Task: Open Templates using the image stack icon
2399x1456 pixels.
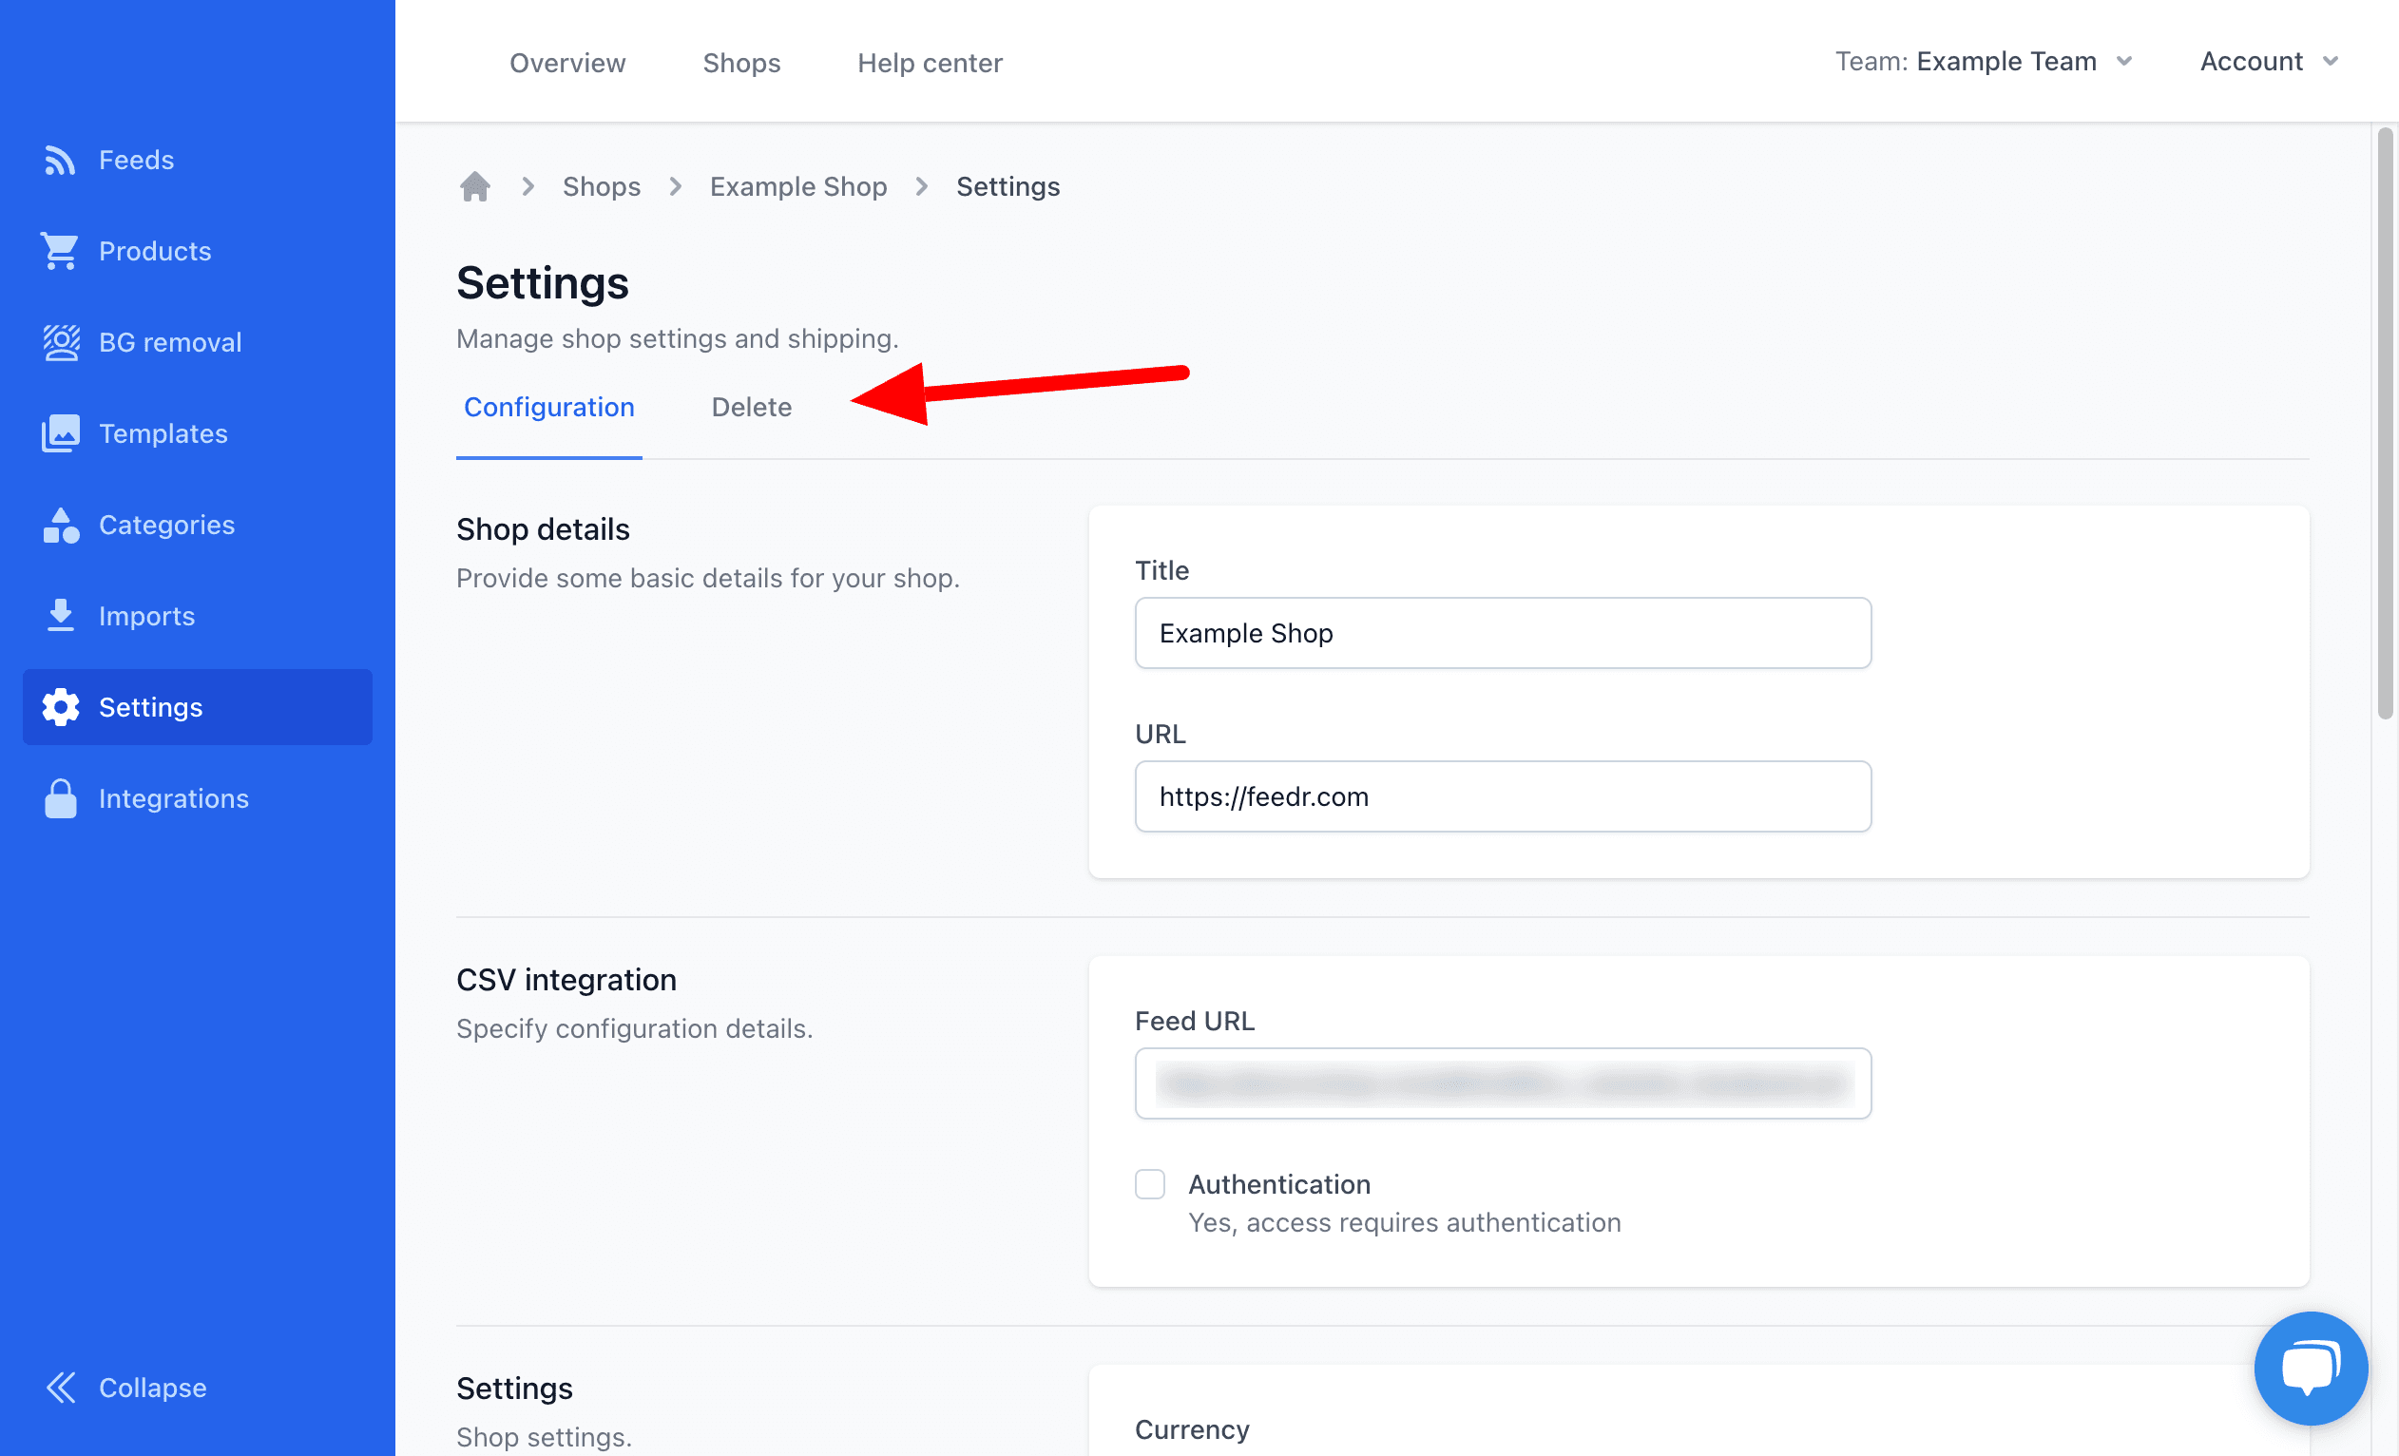Action: pos(59,433)
